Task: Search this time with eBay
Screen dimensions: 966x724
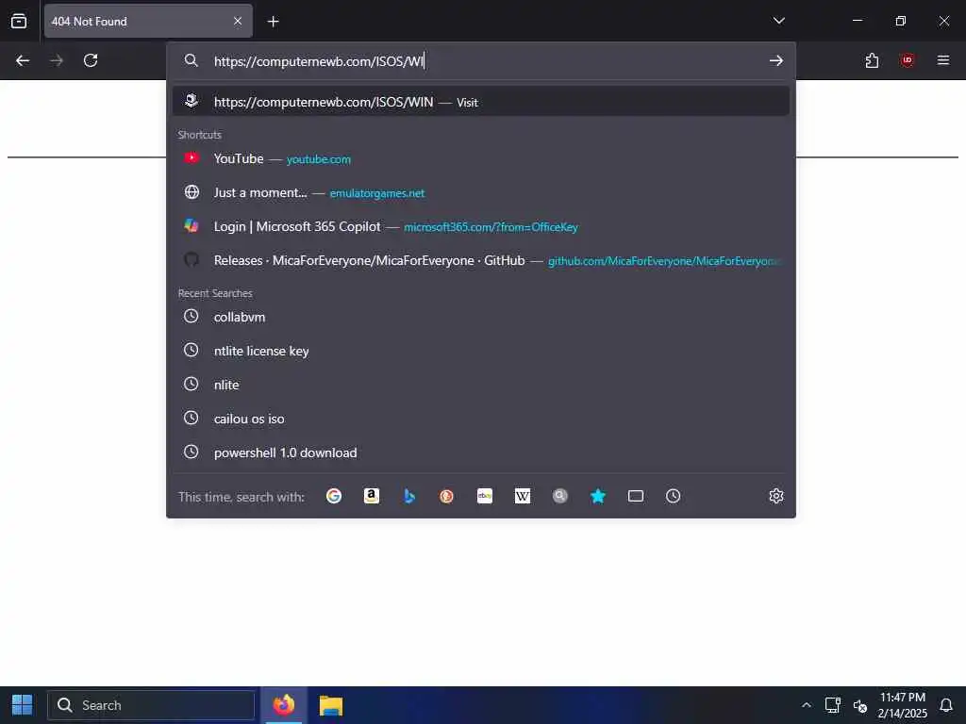Action: coord(485,496)
